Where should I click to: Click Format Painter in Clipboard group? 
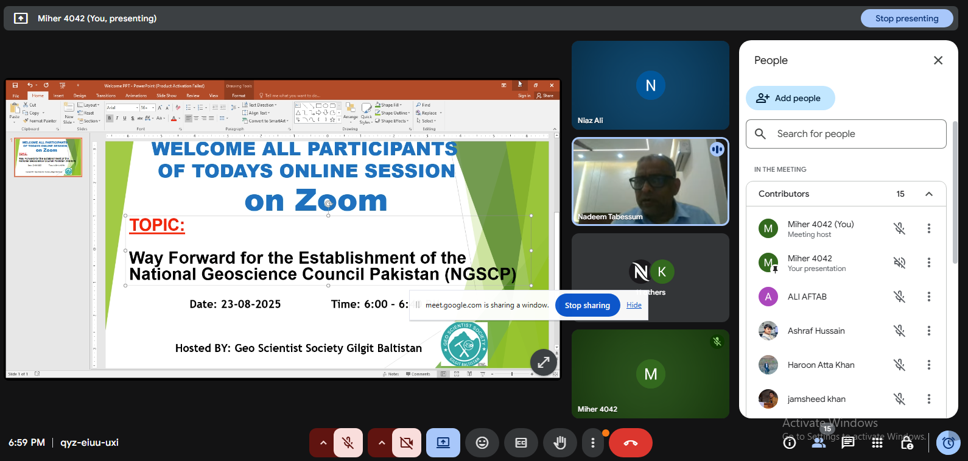(x=41, y=121)
